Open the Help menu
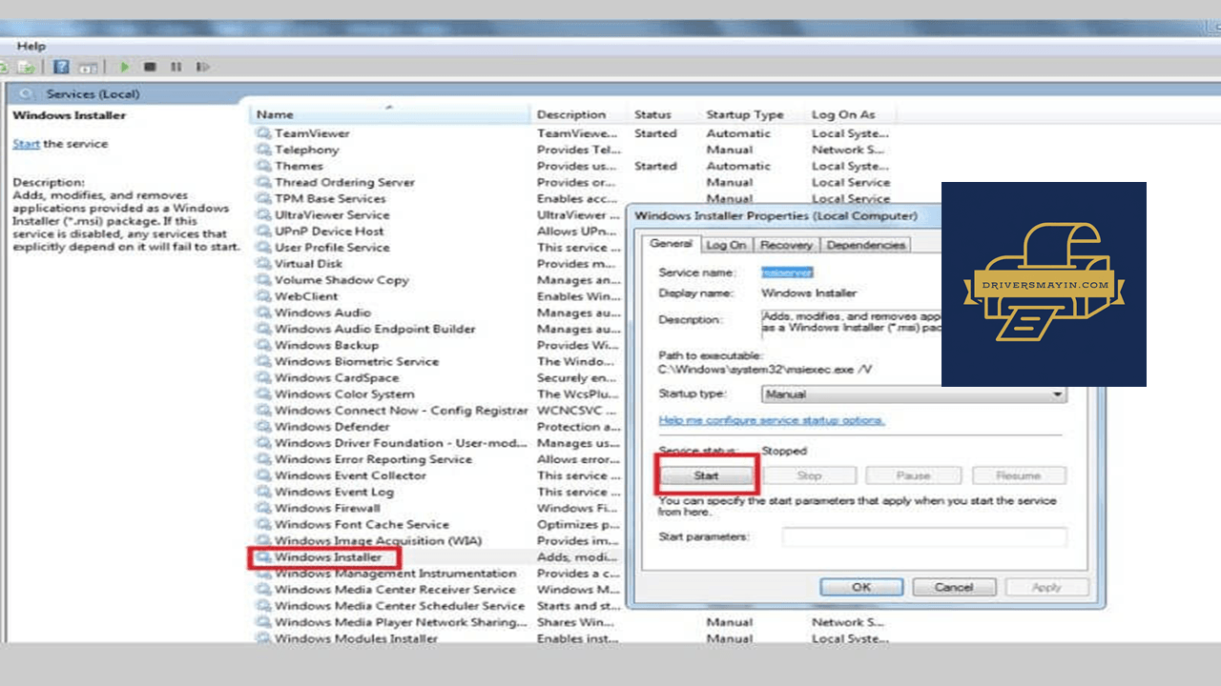Image resolution: width=1221 pixels, height=686 pixels. (x=31, y=46)
